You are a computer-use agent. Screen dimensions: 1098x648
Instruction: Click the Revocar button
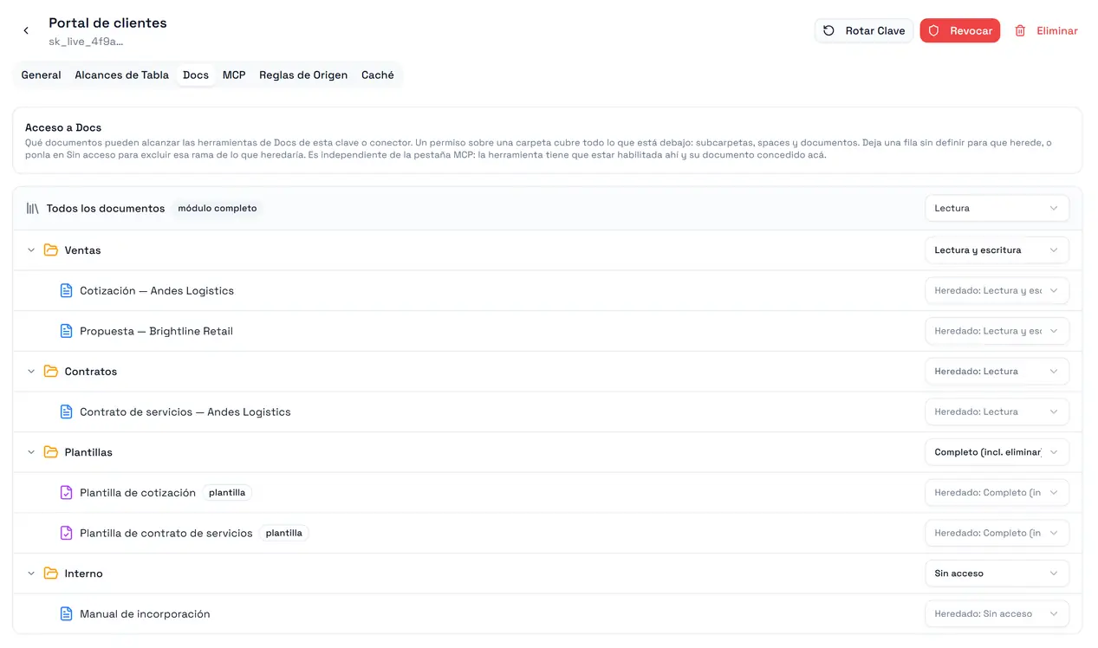960,31
